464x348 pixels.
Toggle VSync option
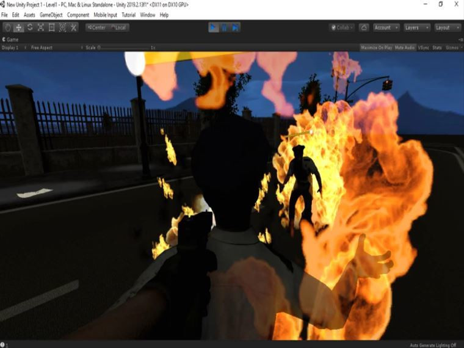[424, 48]
